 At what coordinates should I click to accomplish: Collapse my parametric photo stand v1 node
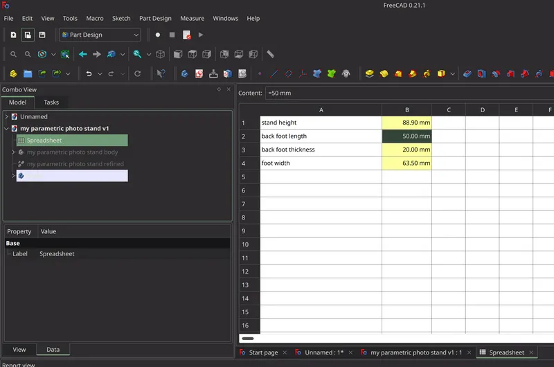tap(7, 129)
